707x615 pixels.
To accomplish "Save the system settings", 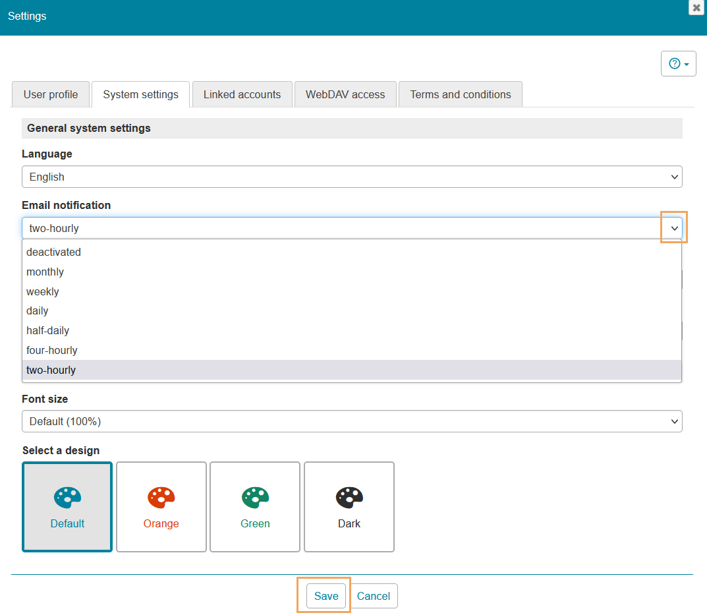I will pyautogui.click(x=326, y=596).
